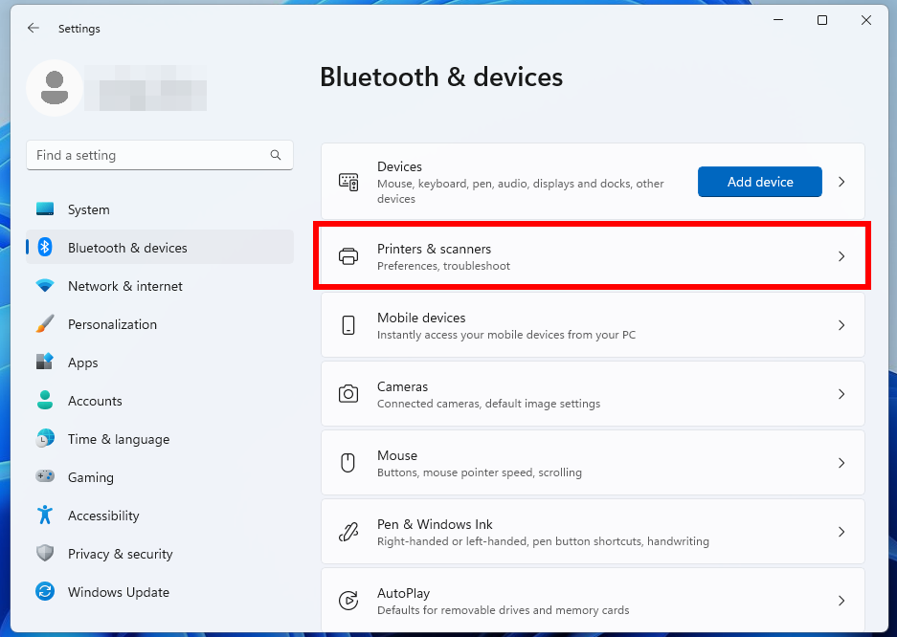This screenshot has height=637, width=897.
Task: Expand the Devices row chevron
Action: pos(841,182)
